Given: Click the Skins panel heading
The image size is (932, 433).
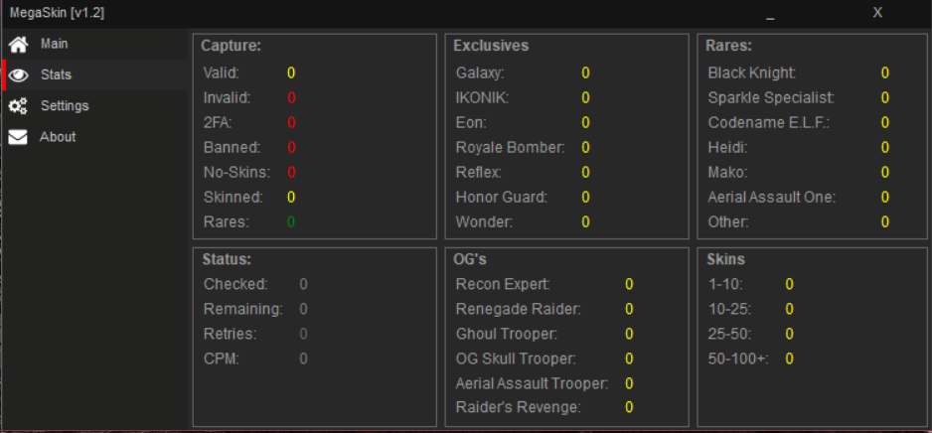Looking at the screenshot, I should click(725, 260).
